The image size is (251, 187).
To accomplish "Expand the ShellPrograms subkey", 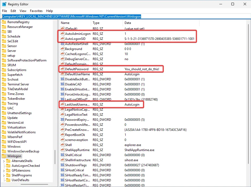I will point(4,175).
